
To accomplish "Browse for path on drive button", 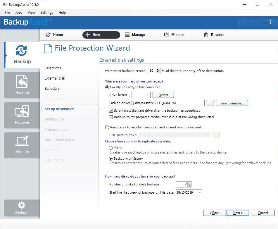I will (x=210, y=103).
